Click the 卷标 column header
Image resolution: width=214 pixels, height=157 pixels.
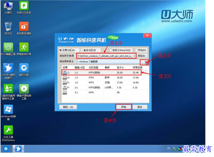(107, 67)
